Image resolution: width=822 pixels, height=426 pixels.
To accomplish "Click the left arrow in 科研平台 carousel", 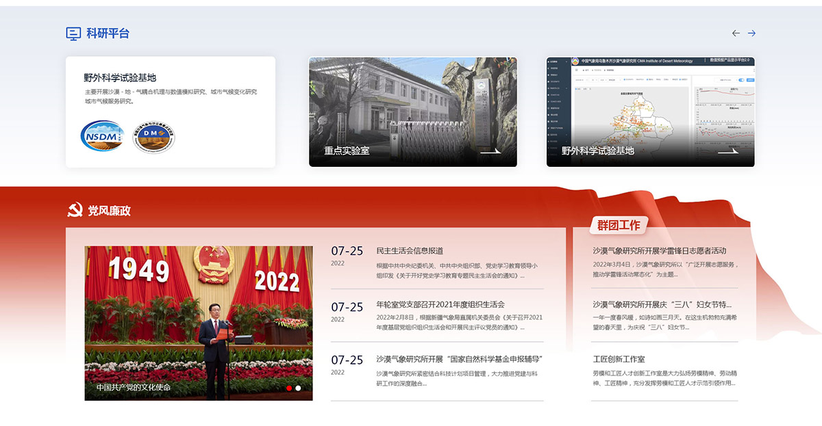I will point(736,33).
